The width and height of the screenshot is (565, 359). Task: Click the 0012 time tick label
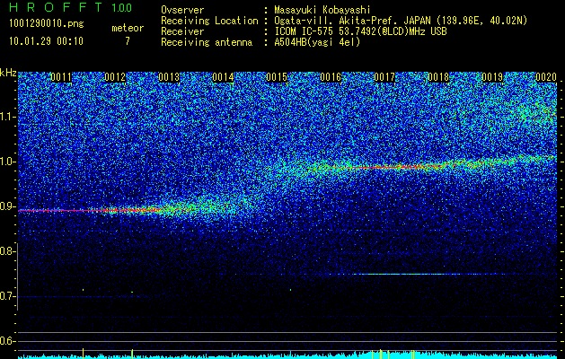click(115, 77)
